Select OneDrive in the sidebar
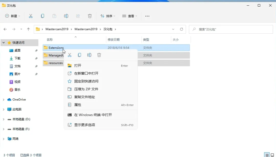The height and width of the screenshot is (157, 276). click(x=19, y=100)
